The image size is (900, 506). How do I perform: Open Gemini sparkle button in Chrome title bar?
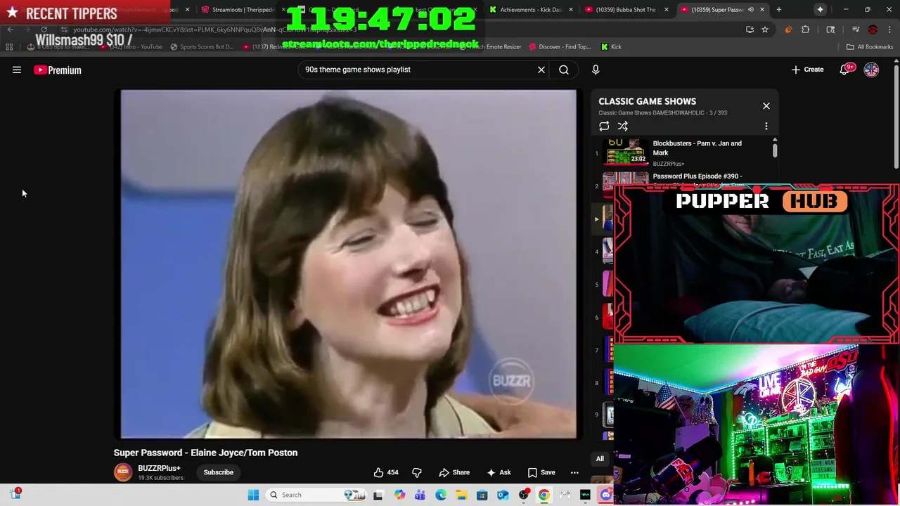[x=821, y=10]
